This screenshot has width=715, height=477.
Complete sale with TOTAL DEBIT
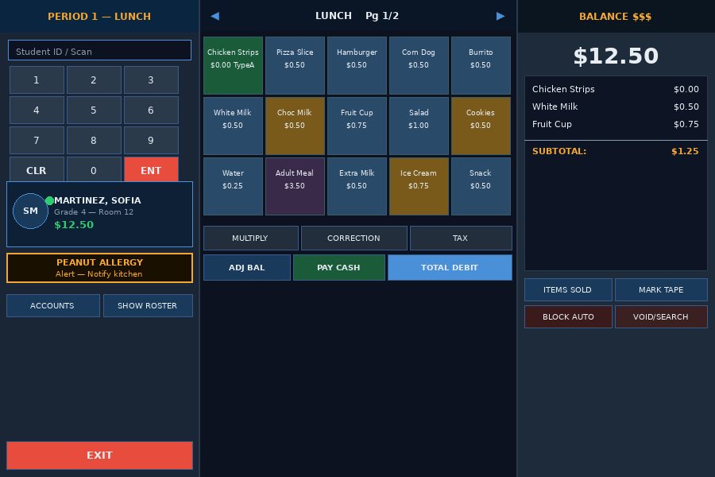tap(450, 267)
